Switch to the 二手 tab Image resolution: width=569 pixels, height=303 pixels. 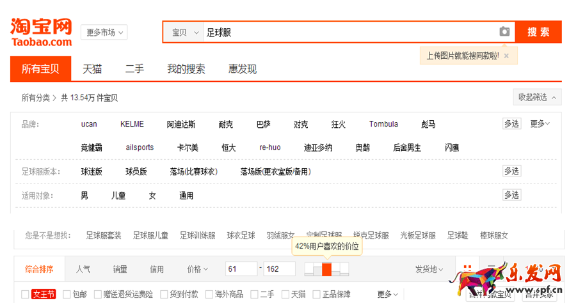pos(134,69)
